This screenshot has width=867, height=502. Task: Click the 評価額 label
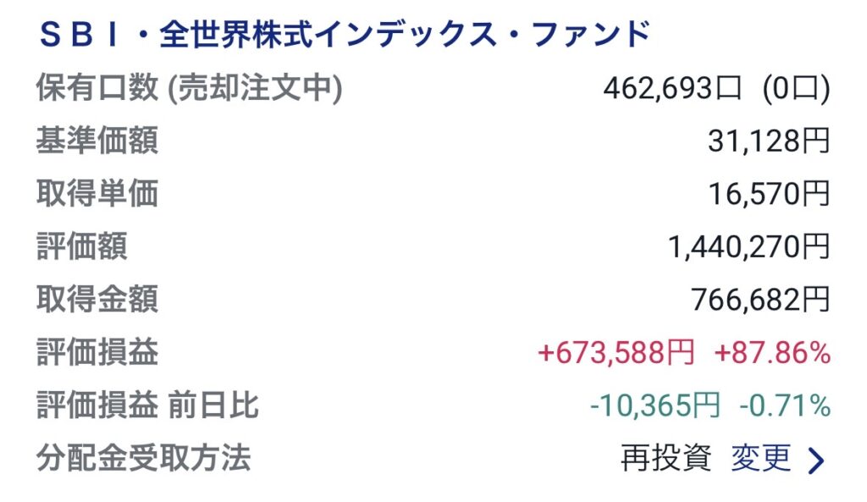tap(81, 247)
